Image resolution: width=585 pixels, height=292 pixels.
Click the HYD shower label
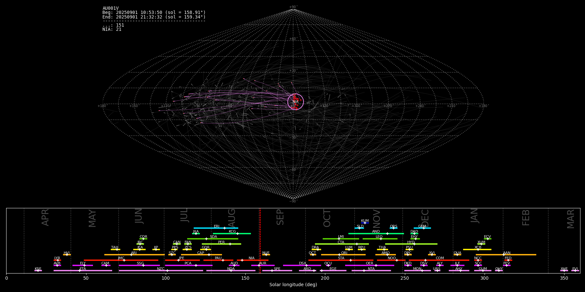(x=411, y=242)
